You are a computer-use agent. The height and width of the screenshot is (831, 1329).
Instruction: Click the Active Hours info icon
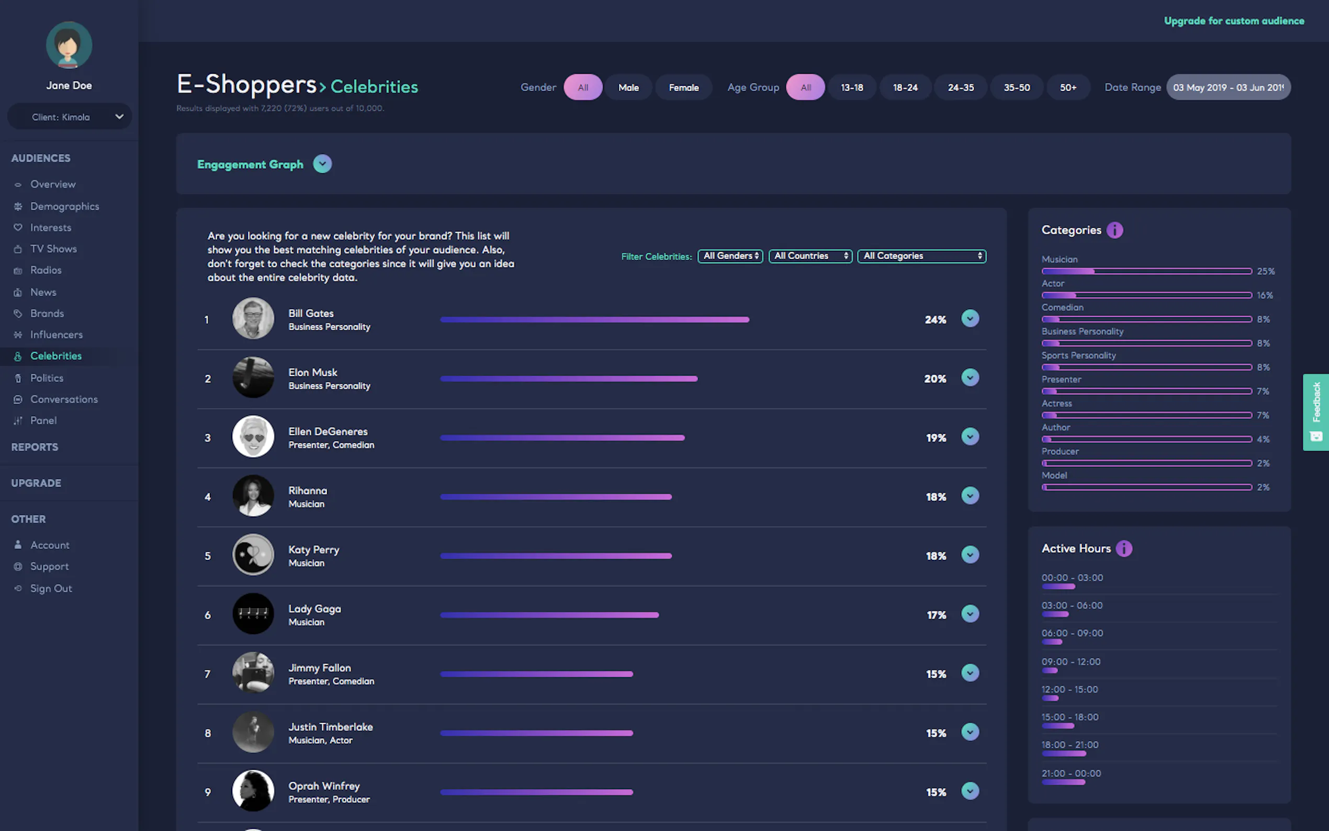coord(1123,548)
